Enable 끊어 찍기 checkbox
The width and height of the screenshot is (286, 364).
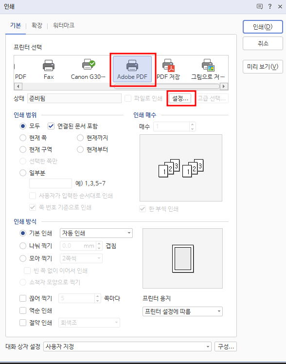(x=23, y=298)
